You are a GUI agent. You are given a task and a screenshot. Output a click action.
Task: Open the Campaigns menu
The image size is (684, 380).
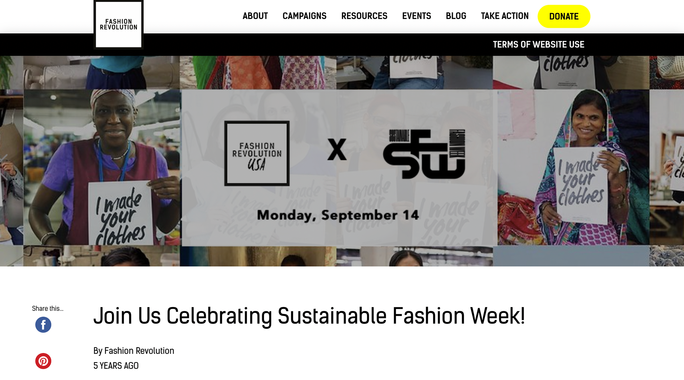[304, 16]
